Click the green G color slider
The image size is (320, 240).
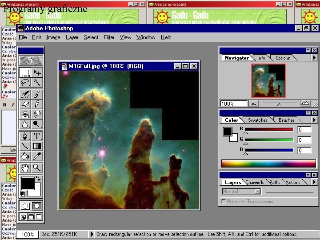click(269, 140)
